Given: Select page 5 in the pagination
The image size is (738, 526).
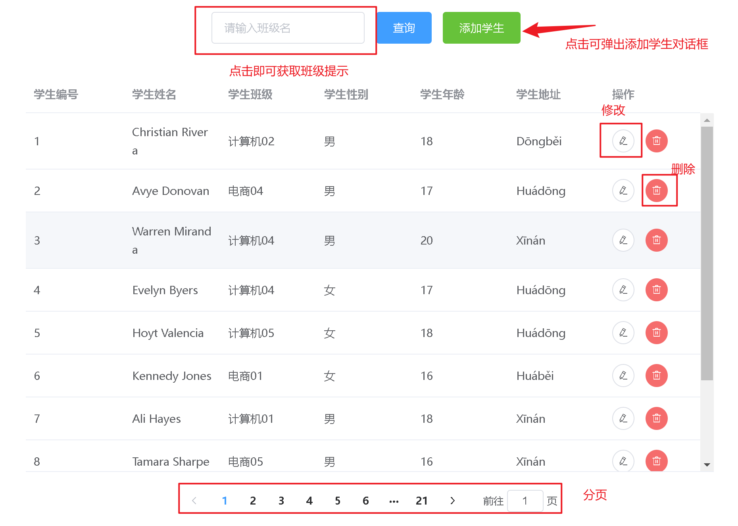Looking at the screenshot, I should (337, 501).
